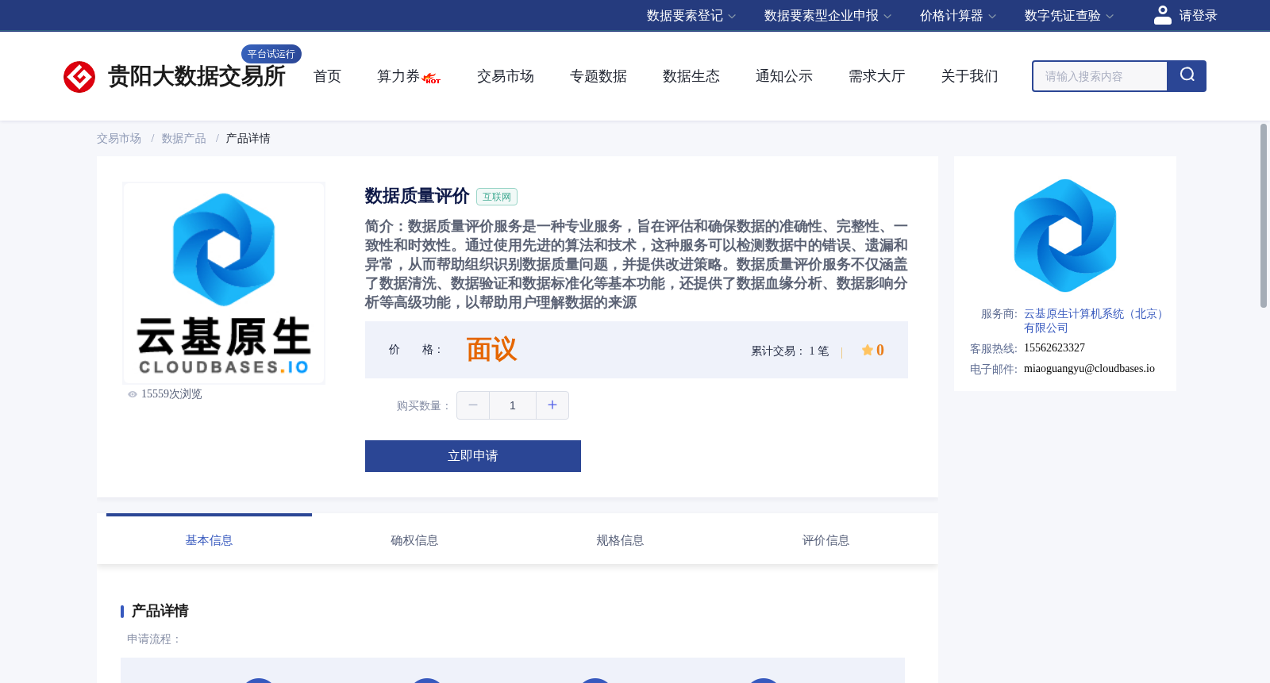Open the 云基原生计算机系统 provider link
Screen dimensions: 1270x683
point(1095,320)
